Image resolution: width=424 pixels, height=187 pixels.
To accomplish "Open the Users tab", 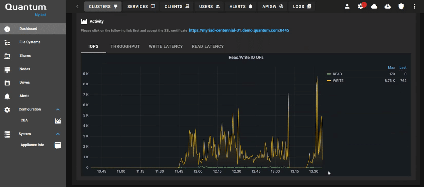I will [x=209, y=6].
